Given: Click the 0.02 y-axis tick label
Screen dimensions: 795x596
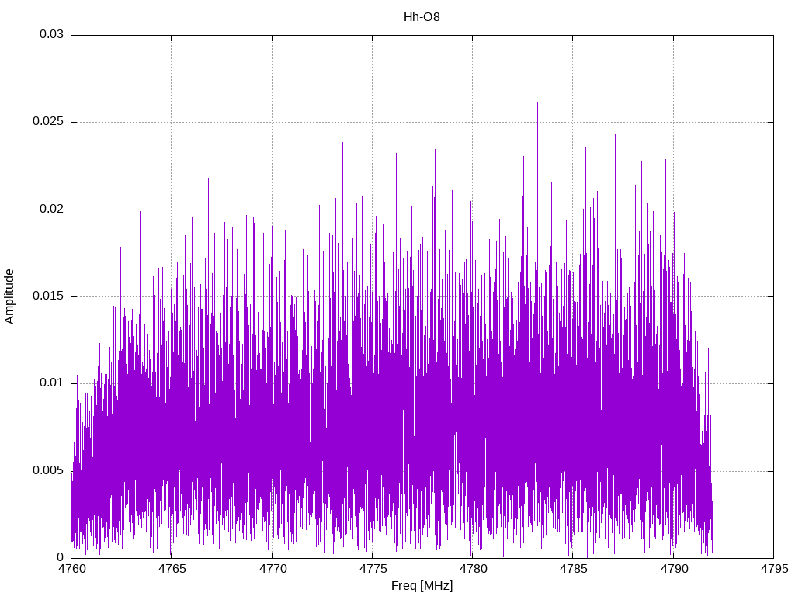Looking at the screenshot, I should 52,209.
